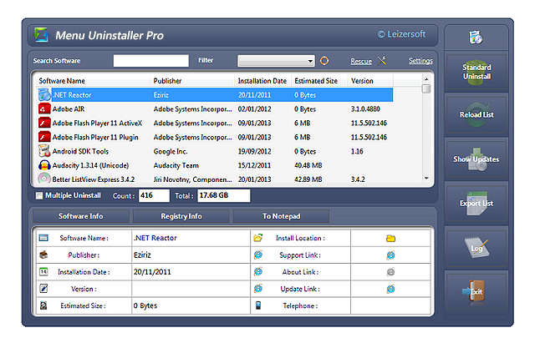Sort by the Publisher column header
The height and width of the screenshot is (348, 535).
point(193,81)
